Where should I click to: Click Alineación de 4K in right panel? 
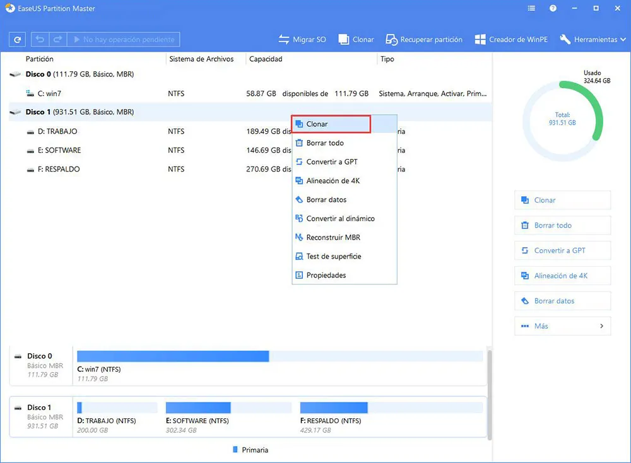[x=562, y=276]
